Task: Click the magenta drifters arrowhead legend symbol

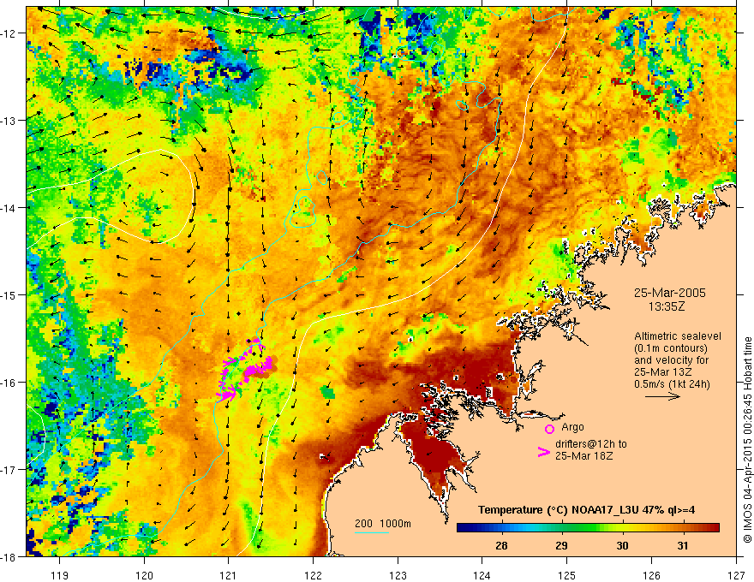Action: click(543, 452)
